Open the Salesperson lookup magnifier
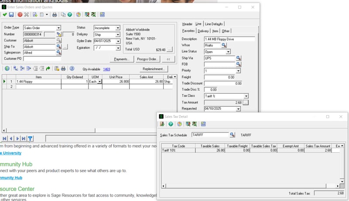The image size is (349, 201). [x=58, y=52]
